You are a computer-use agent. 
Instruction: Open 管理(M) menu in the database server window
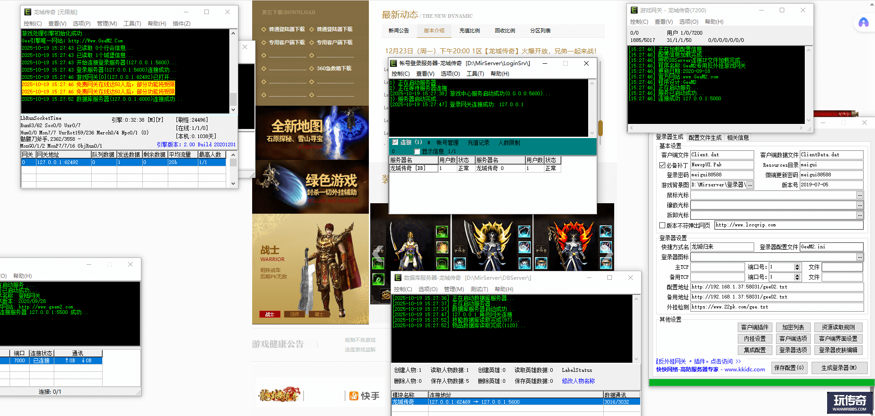tap(454, 289)
